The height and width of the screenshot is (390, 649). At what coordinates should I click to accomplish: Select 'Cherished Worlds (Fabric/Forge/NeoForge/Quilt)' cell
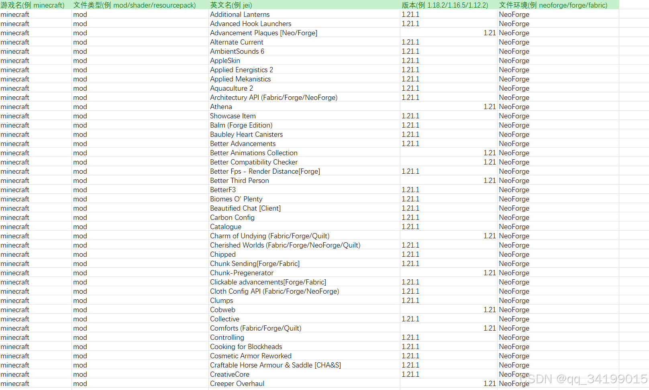304,245
